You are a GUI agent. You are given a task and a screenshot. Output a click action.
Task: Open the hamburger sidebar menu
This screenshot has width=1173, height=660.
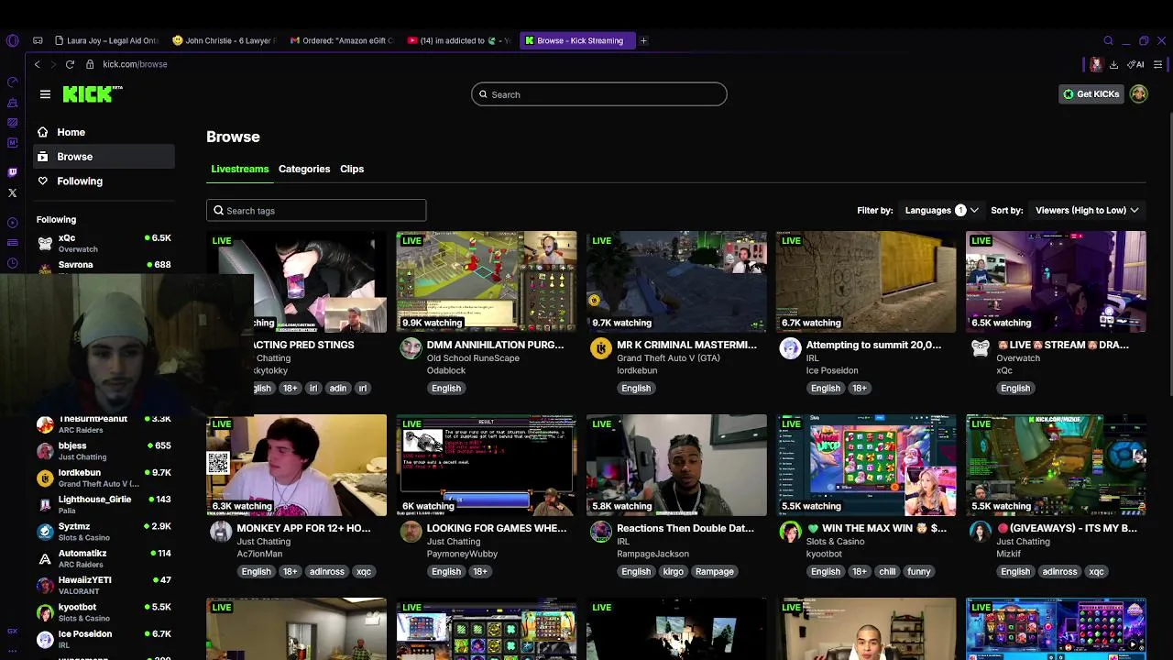45,93
